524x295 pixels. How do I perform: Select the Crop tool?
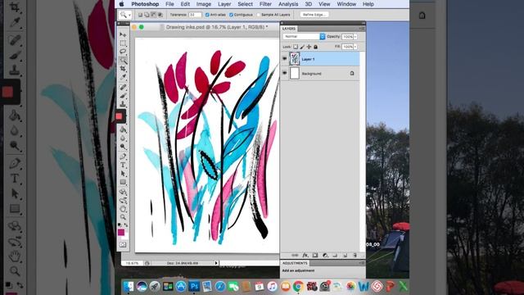123,69
